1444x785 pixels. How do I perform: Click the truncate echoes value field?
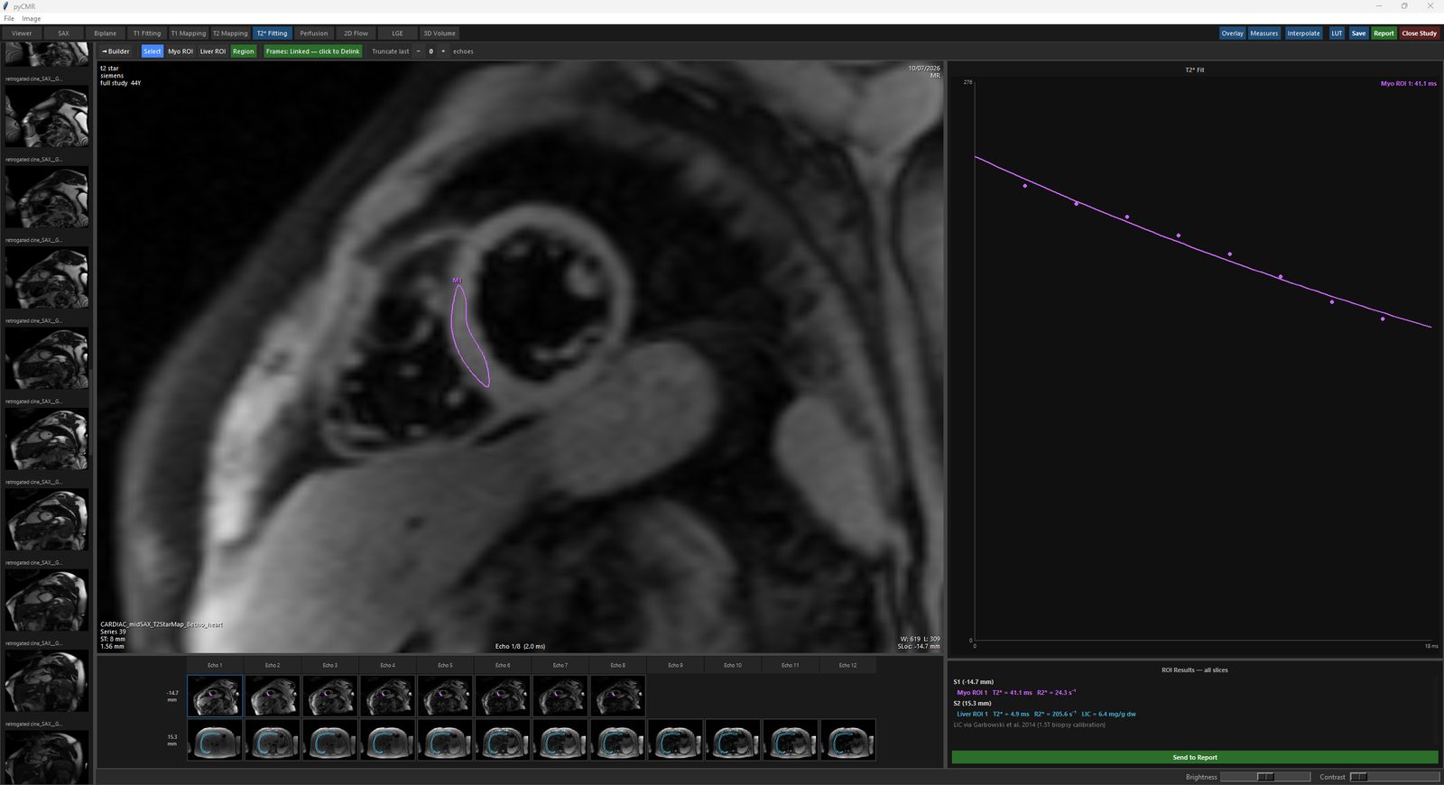pos(430,51)
